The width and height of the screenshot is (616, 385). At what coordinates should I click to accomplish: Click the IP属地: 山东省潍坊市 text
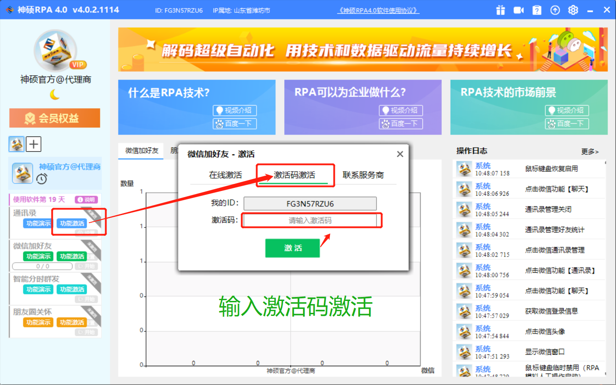[241, 11]
